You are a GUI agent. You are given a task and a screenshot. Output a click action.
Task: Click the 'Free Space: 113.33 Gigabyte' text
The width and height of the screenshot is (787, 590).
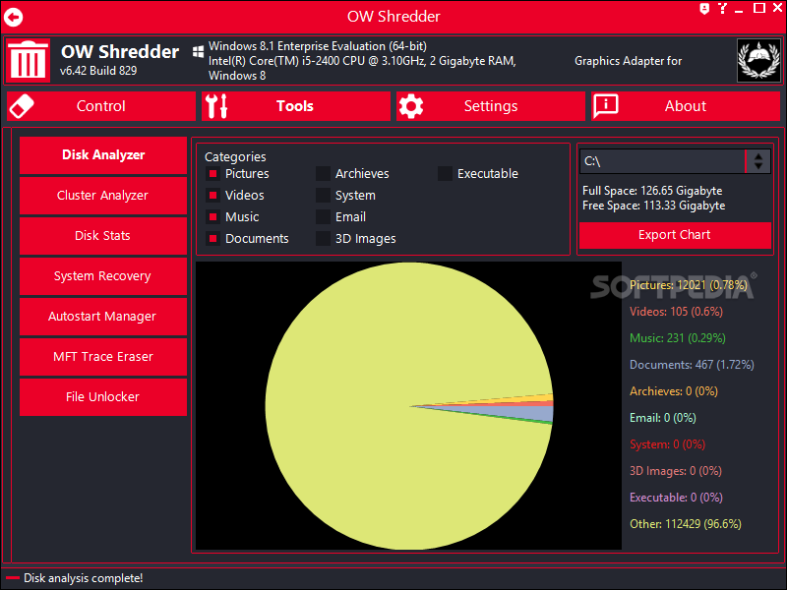point(653,206)
